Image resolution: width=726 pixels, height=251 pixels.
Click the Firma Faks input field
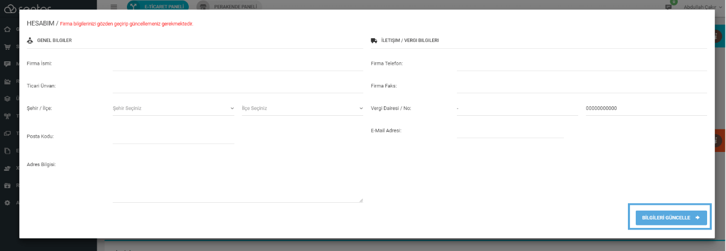click(582, 86)
